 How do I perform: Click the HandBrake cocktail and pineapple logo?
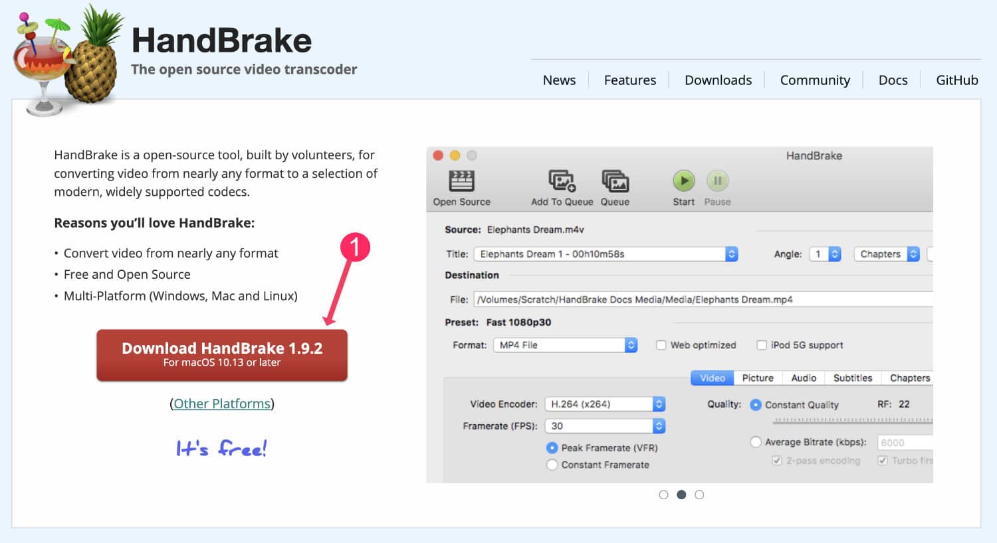coord(68,60)
